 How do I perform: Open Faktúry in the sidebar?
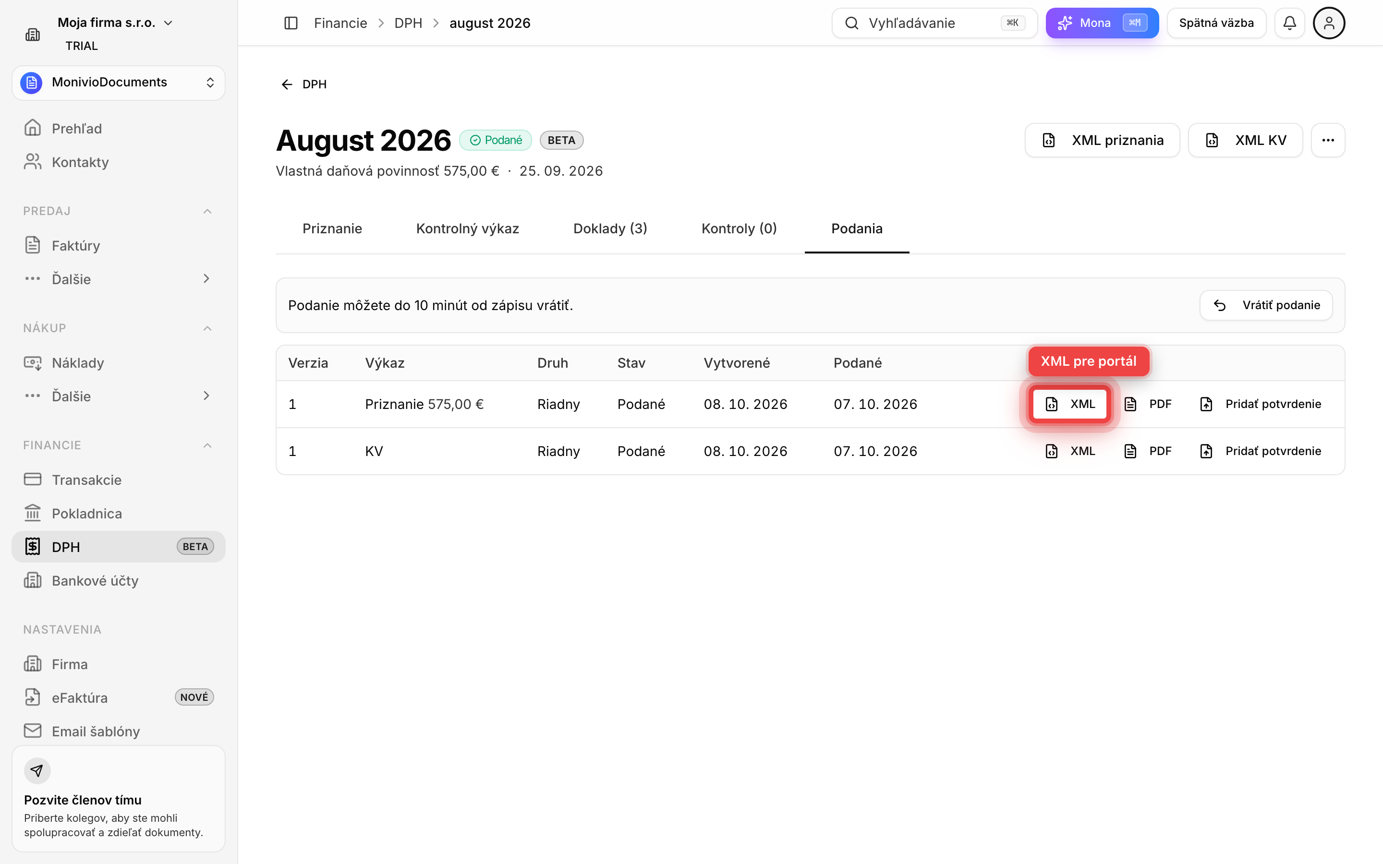118,246
